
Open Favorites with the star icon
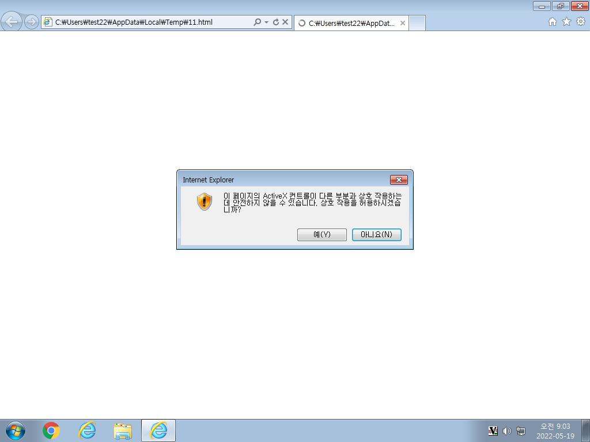point(566,22)
